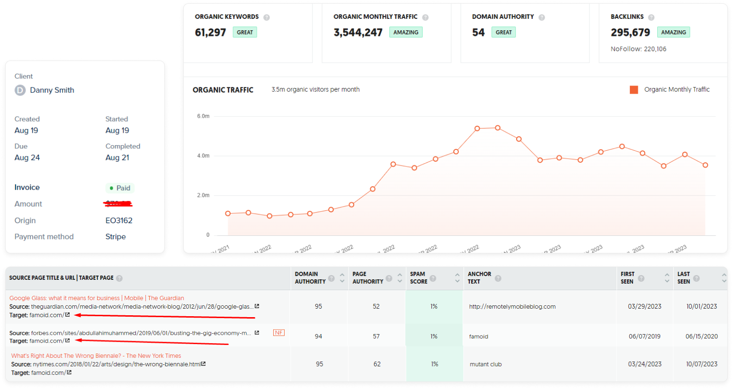This screenshot has width=733, height=389.
Task: Click the help icon beside Backlinks
Action: 651,17
